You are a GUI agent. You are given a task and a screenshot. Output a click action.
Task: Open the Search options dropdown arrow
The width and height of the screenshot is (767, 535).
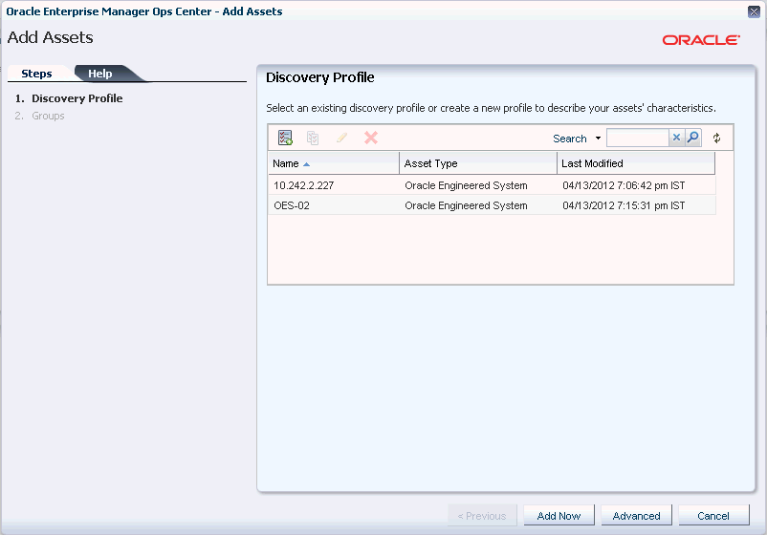point(598,139)
